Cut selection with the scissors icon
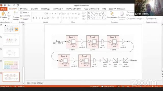163x91 pixels. click(x=8, y=13)
